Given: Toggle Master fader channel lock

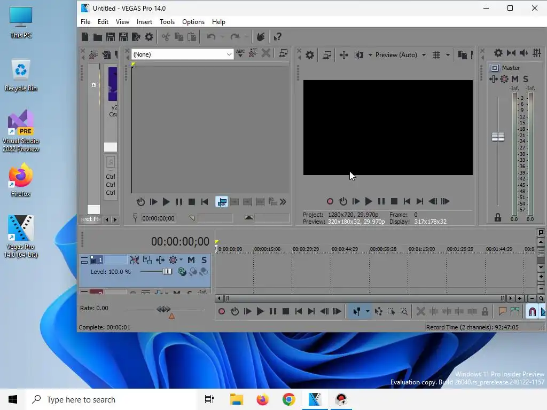Looking at the screenshot, I should (498, 218).
